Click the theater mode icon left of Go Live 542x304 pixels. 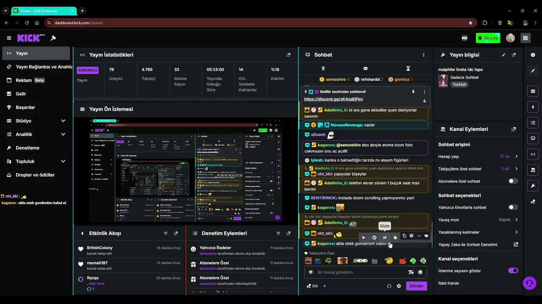[465, 38]
